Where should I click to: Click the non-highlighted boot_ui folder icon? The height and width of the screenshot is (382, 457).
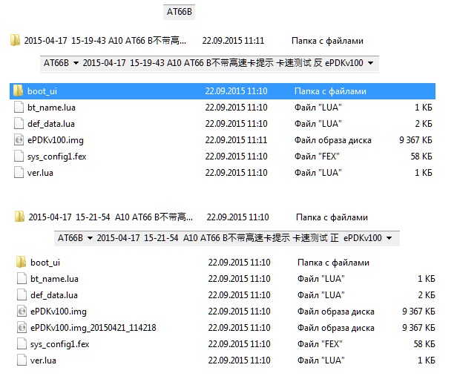point(22,263)
